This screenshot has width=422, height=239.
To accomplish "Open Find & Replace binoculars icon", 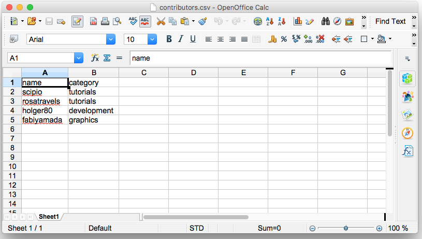I will [x=325, y=21].
